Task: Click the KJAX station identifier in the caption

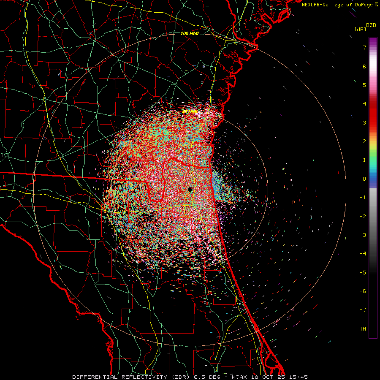Action: 239,377
